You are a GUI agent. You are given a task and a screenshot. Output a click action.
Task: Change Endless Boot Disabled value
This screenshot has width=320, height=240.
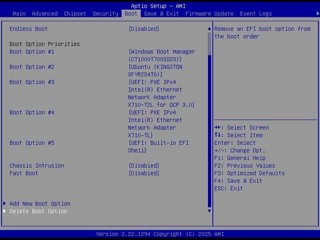143,29
